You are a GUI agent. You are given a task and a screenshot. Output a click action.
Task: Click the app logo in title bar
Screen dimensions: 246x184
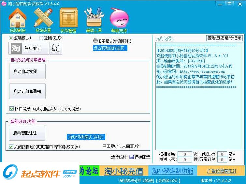[x=4, y=4]
